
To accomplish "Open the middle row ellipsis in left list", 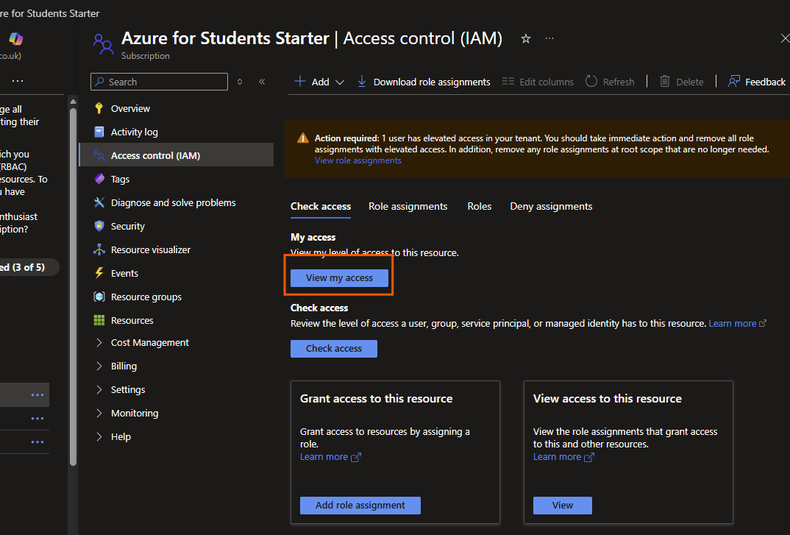I will coord(38,419).
